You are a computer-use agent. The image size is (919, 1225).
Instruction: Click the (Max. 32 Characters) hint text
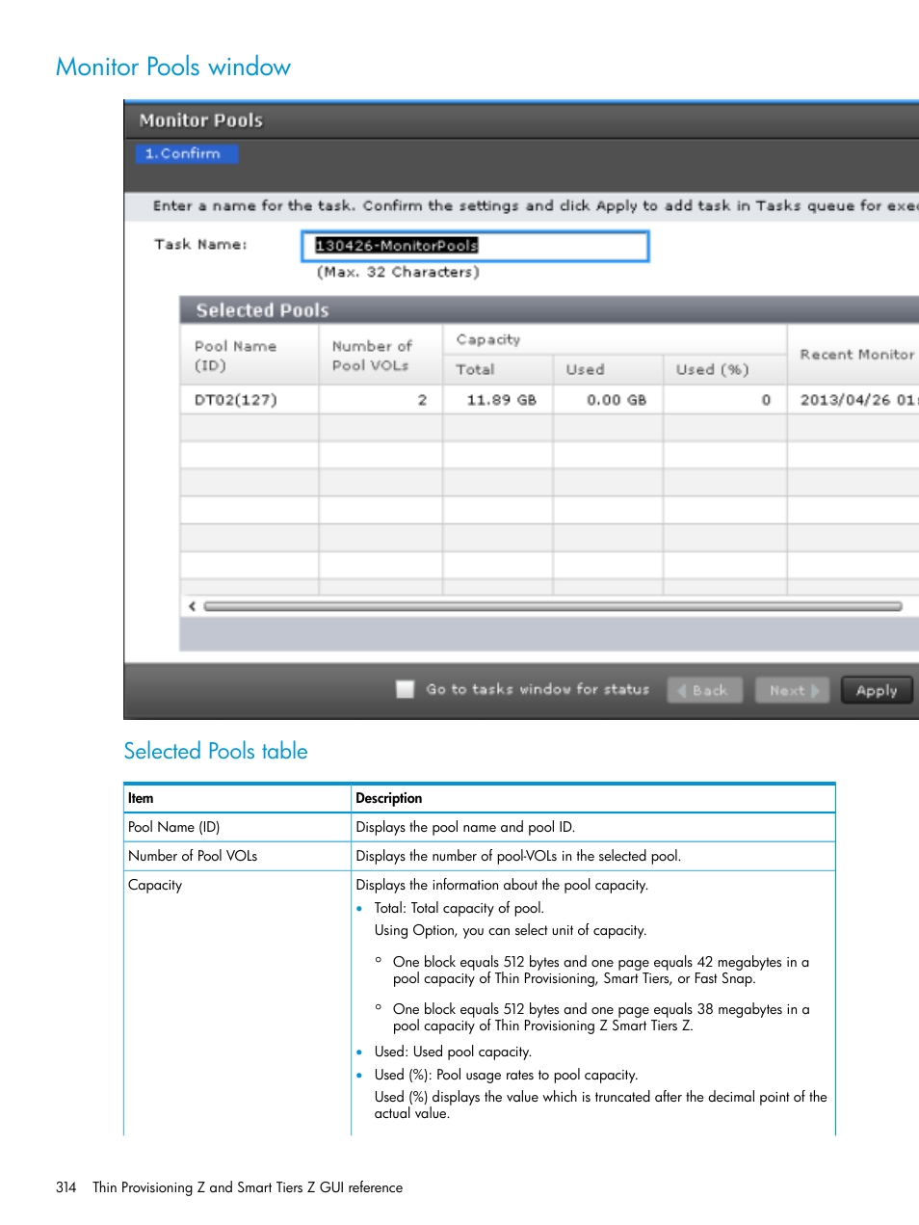click(398, 272)
